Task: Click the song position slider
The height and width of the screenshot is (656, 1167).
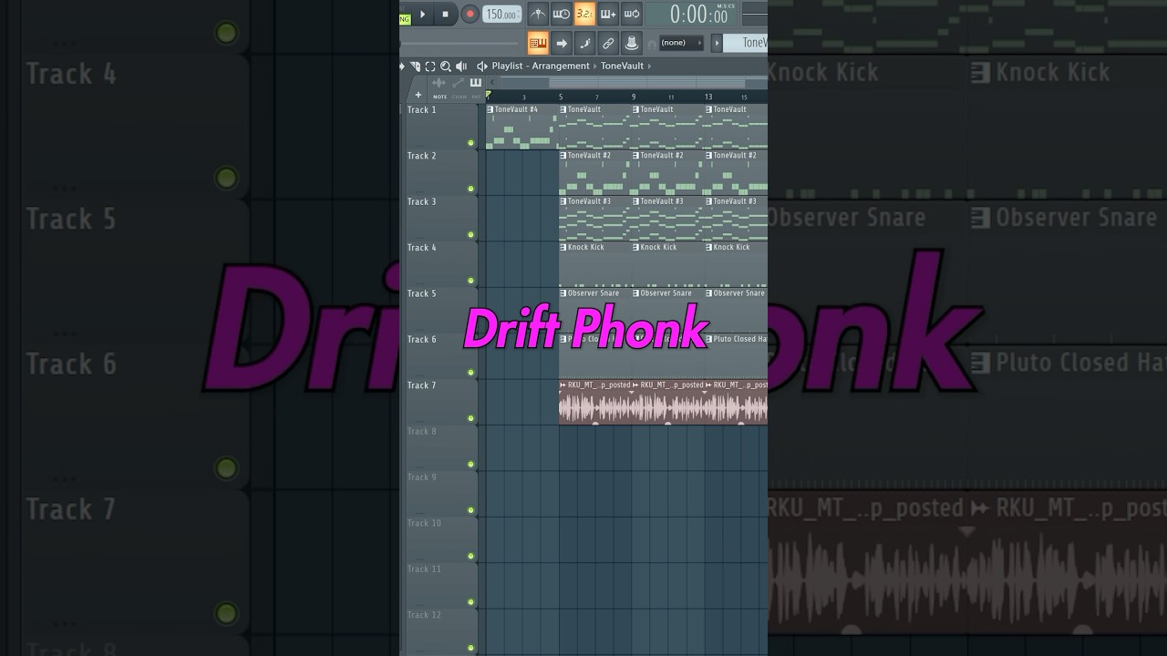Action: [x=460, y=43]
